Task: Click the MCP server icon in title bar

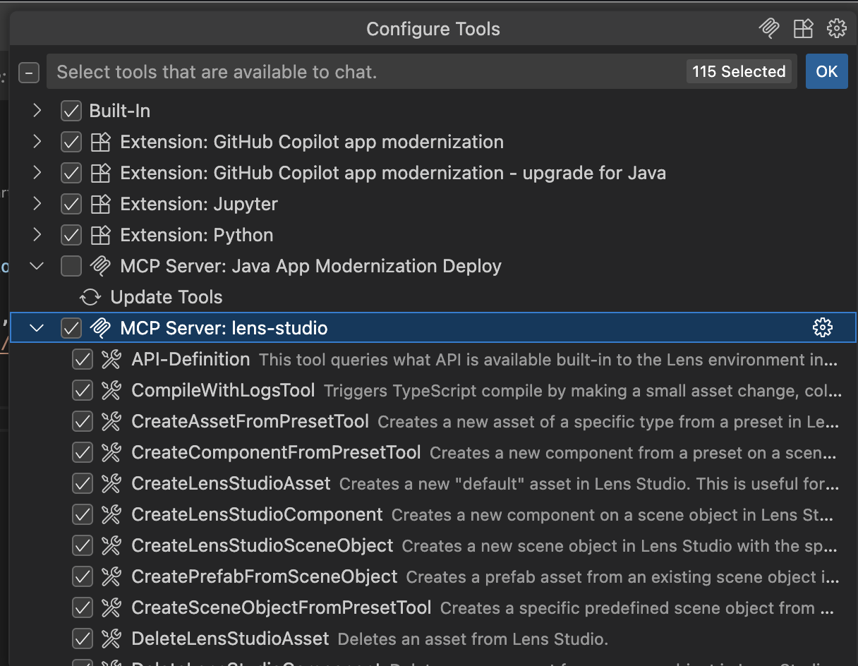Action: click(768, 28)
